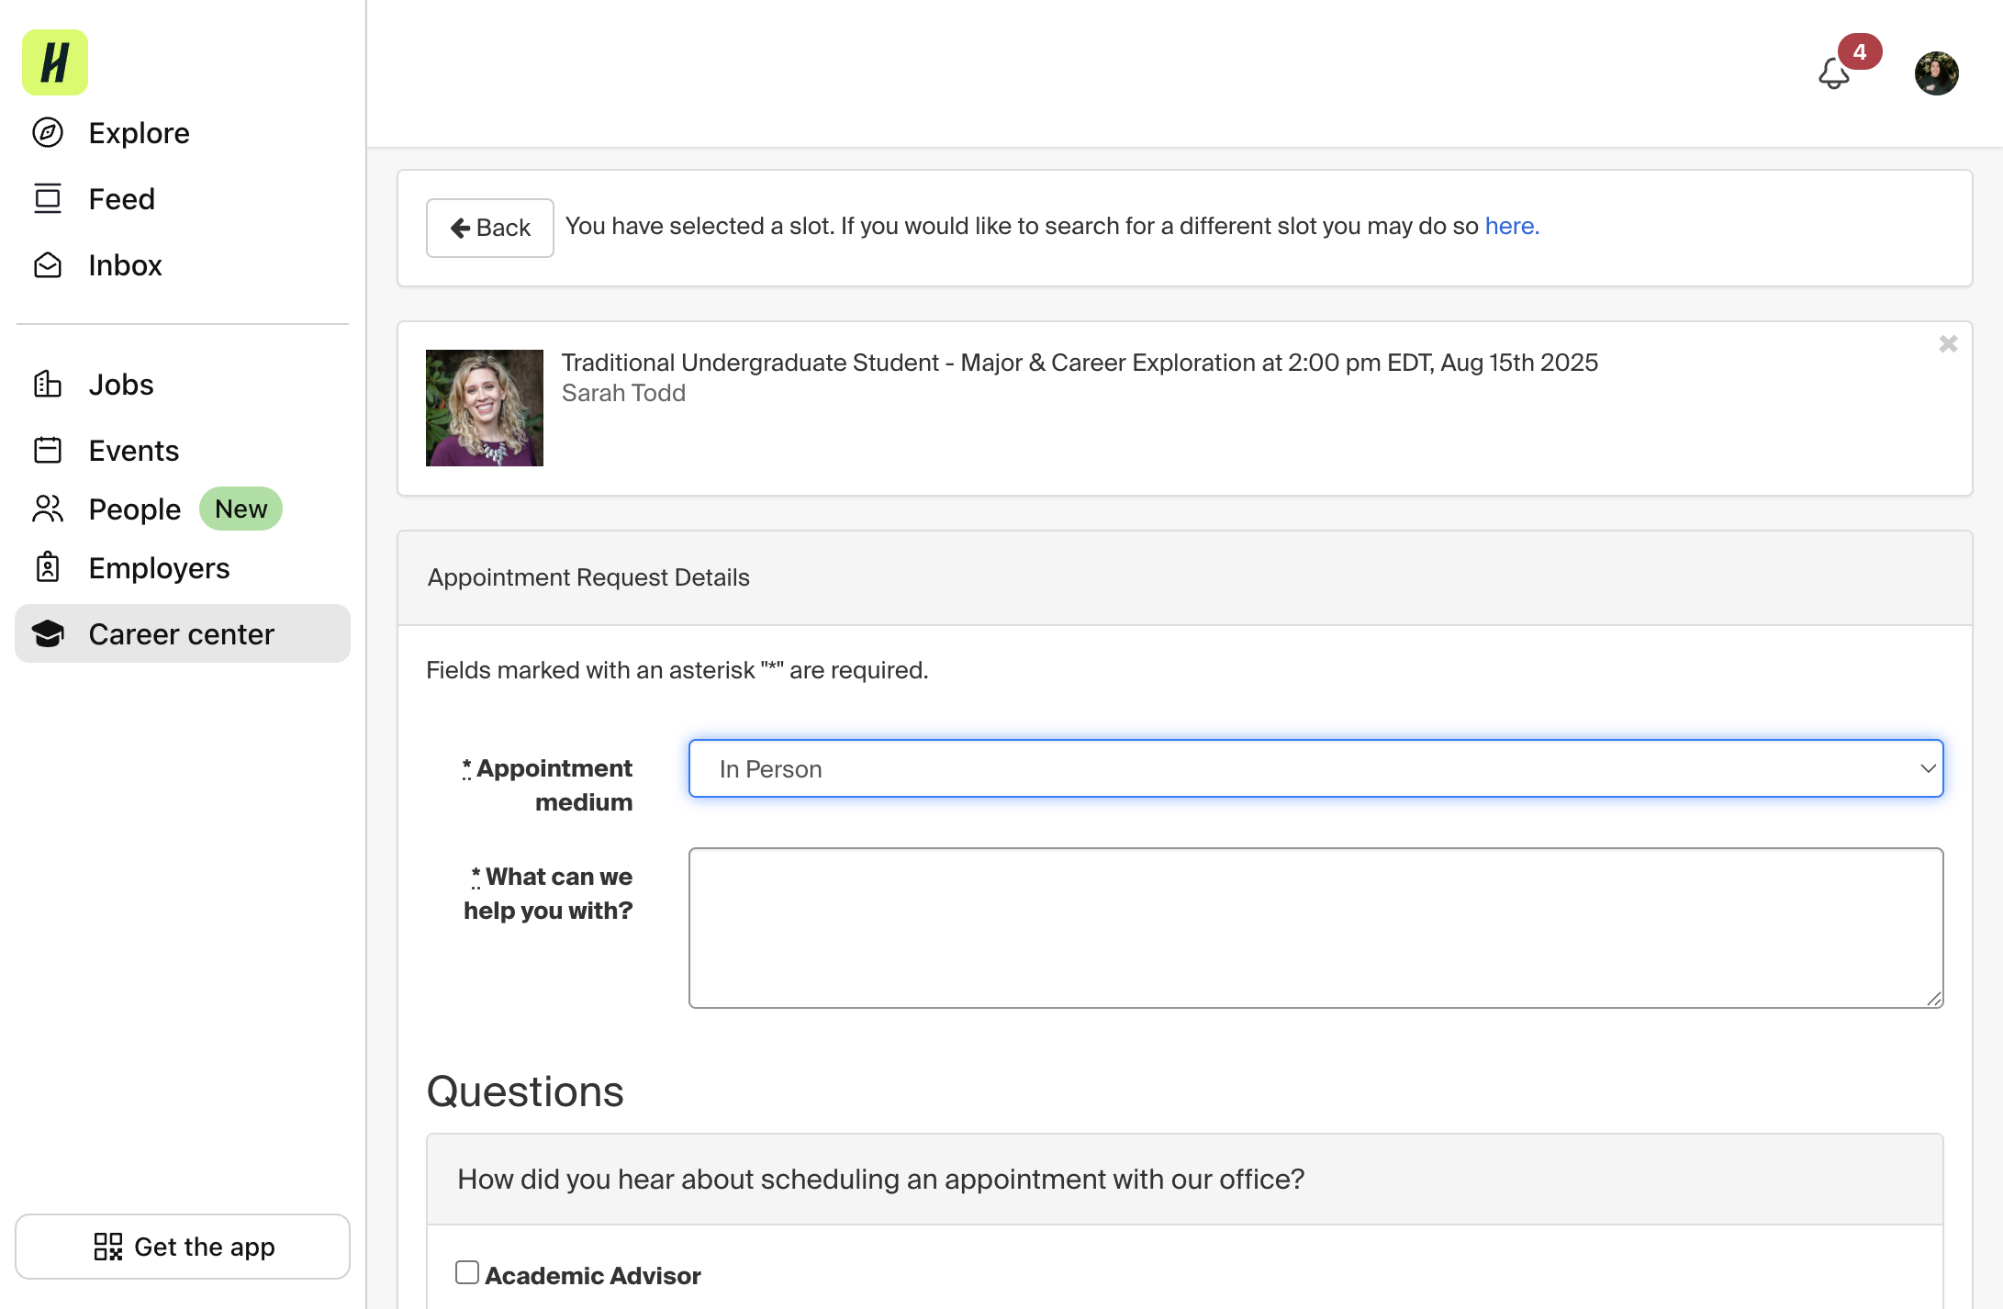
Task: Check the Academic Advisor checkbox
Action: pos(467,1272)
